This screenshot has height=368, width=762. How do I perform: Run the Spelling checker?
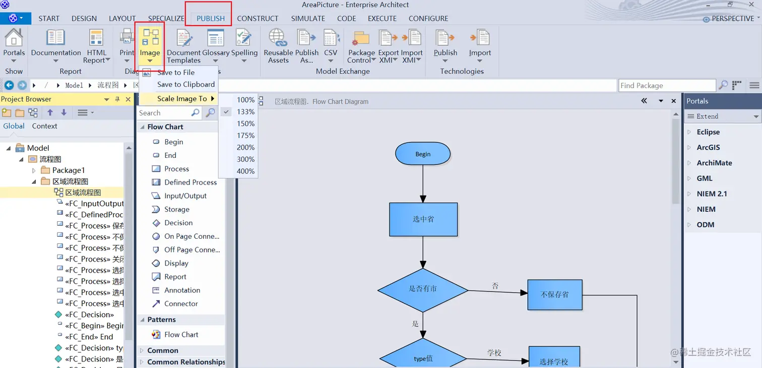244,45
